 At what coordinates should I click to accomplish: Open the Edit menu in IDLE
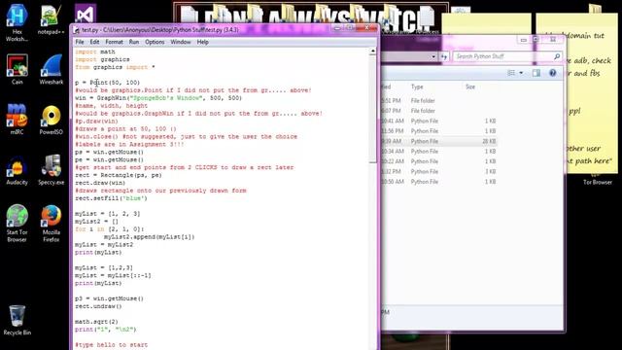coord(94,42)
